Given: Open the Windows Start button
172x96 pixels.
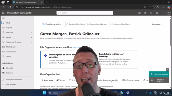Looking at the screenshot, I should 44,93.
